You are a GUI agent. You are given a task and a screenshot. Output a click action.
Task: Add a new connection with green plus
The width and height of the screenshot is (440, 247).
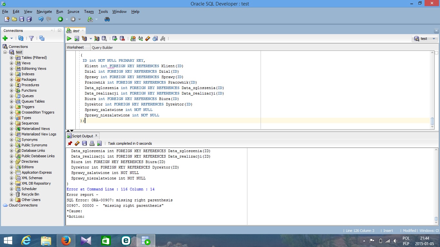click(5, 38)
